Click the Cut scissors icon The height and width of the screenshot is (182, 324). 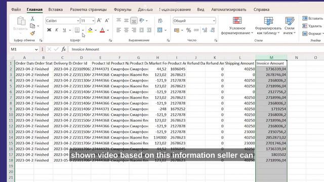(32, 19)
